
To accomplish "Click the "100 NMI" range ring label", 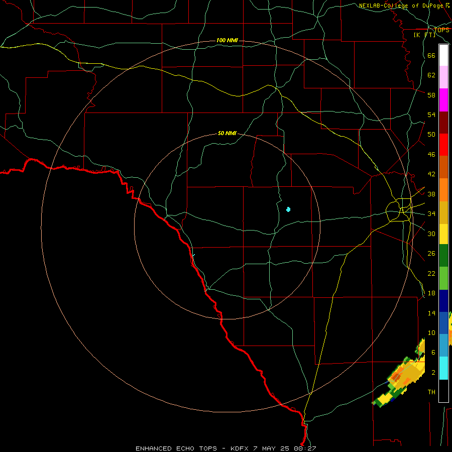I will pos(227,40).
